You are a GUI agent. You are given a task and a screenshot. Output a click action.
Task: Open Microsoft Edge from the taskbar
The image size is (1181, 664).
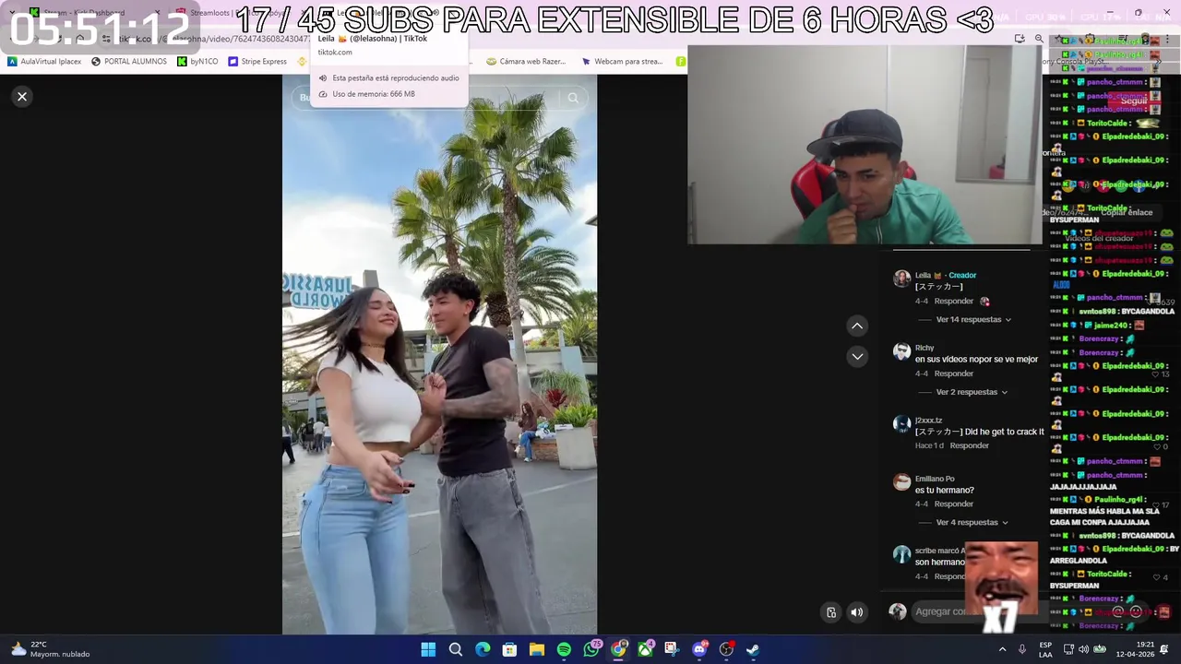[x=483, y=649]
